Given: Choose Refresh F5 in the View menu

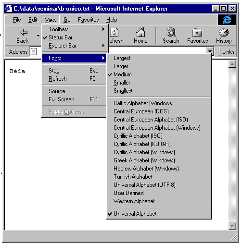Looking at the screenshot, I should click(74, 79).
